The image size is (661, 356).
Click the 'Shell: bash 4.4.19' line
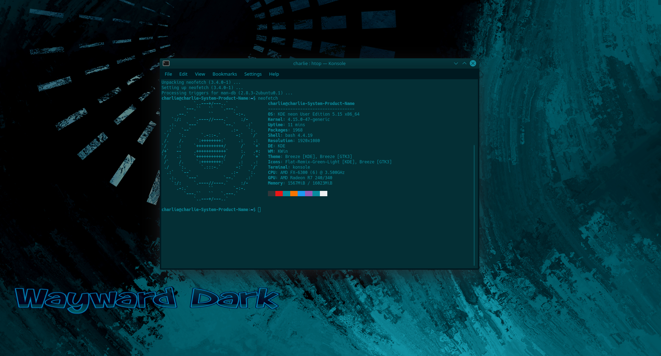[290, 135]
